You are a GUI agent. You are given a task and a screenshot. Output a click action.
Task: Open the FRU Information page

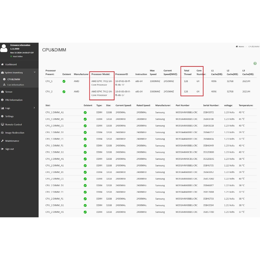14,100
